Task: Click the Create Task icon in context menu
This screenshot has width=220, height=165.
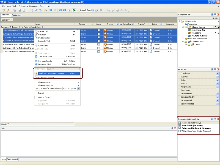Action: 36,32
